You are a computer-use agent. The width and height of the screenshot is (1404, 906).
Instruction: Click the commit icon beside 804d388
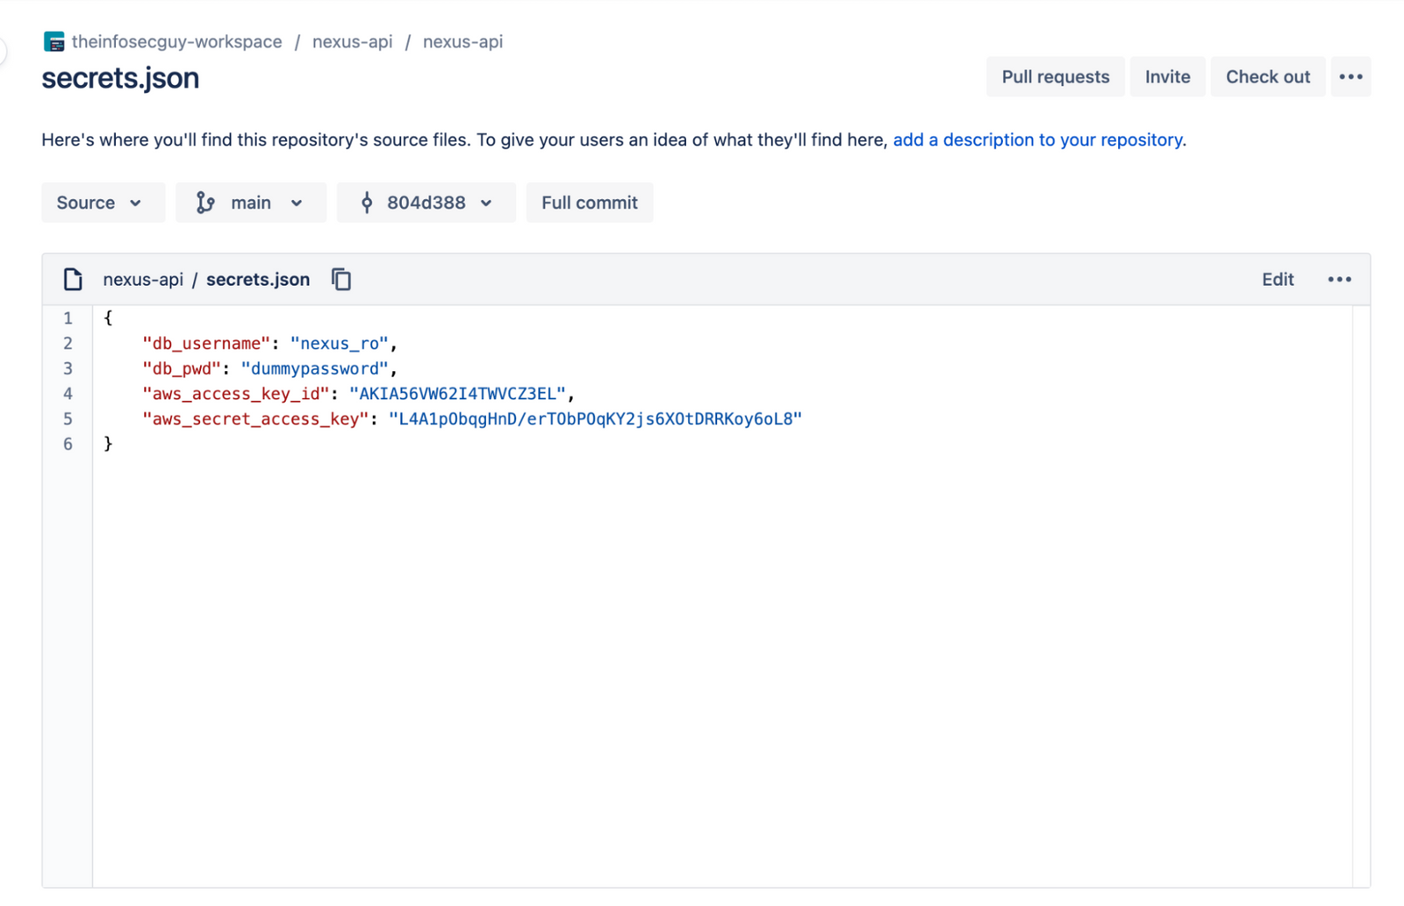(x=367, y=203)
